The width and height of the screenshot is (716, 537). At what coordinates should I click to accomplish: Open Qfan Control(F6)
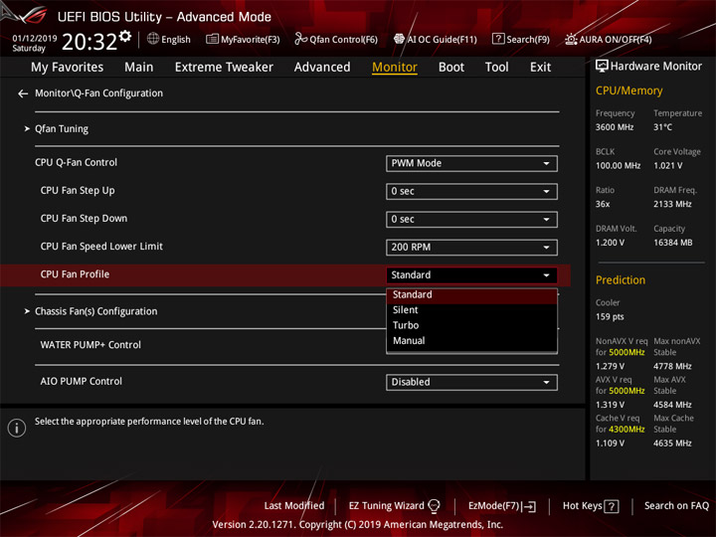pyautogui.click(x=336, y=39)
